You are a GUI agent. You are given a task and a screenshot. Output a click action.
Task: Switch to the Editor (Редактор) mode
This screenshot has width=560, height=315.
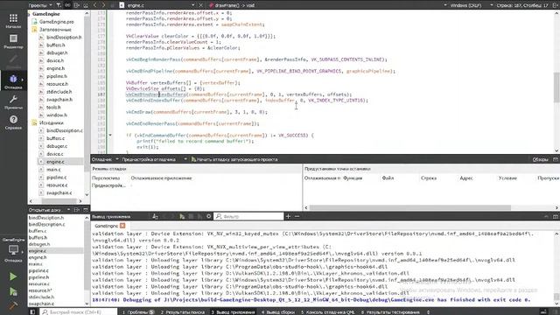pyautogui.click(x=13, y=41)
